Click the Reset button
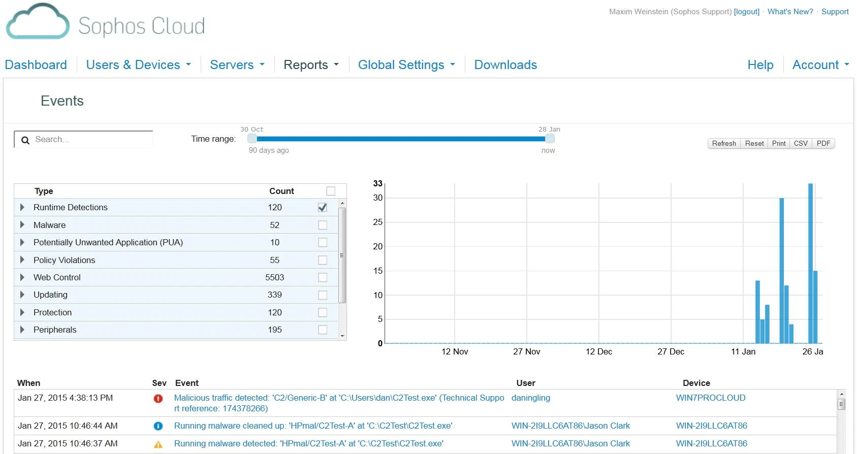The height and width of the screenshot is (454, 857). [x=754, y=144]
